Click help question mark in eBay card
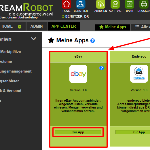The width and height of the screenshot is (150, 150). click(x=102, y=68)
